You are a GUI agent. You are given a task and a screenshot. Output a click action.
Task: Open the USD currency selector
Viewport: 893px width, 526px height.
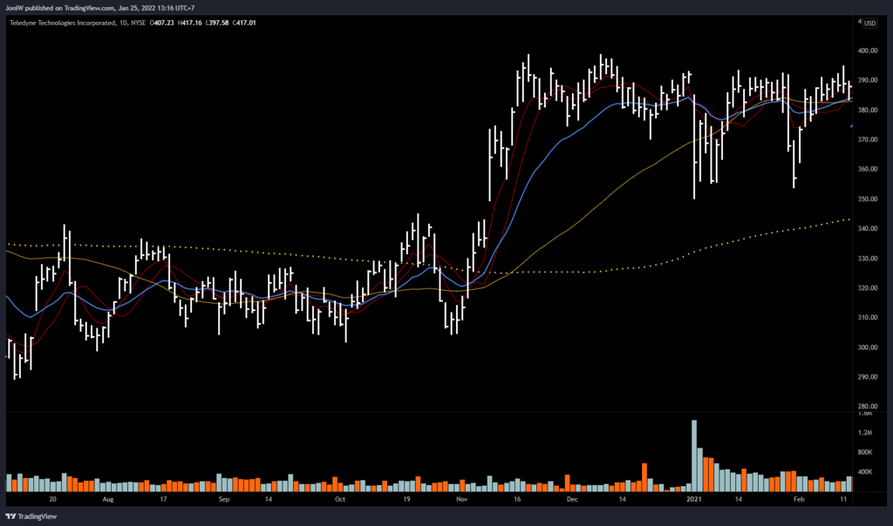869,24
